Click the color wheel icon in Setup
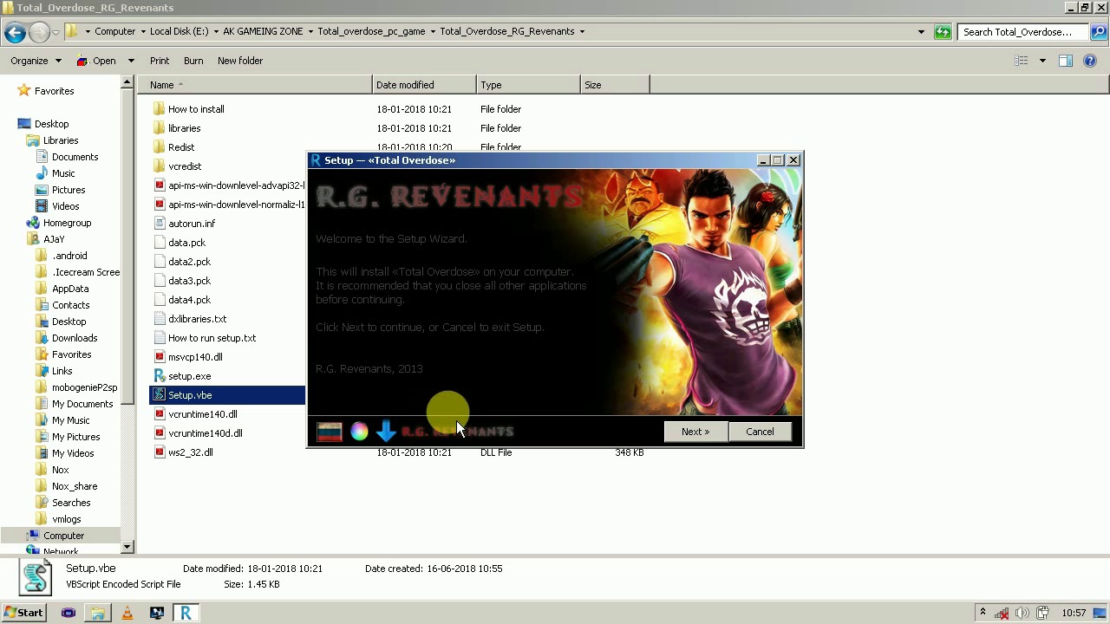 [359, 431]
